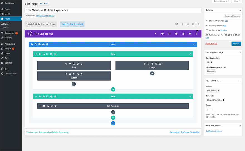Screen dimensions: 245x151
Task: Collapse the Publish panel
Action: tap(240, 10)
